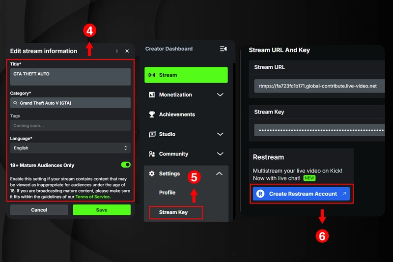Click the Community people icon
The height and width of the screenshot is (262, 393).
[152, 154]
